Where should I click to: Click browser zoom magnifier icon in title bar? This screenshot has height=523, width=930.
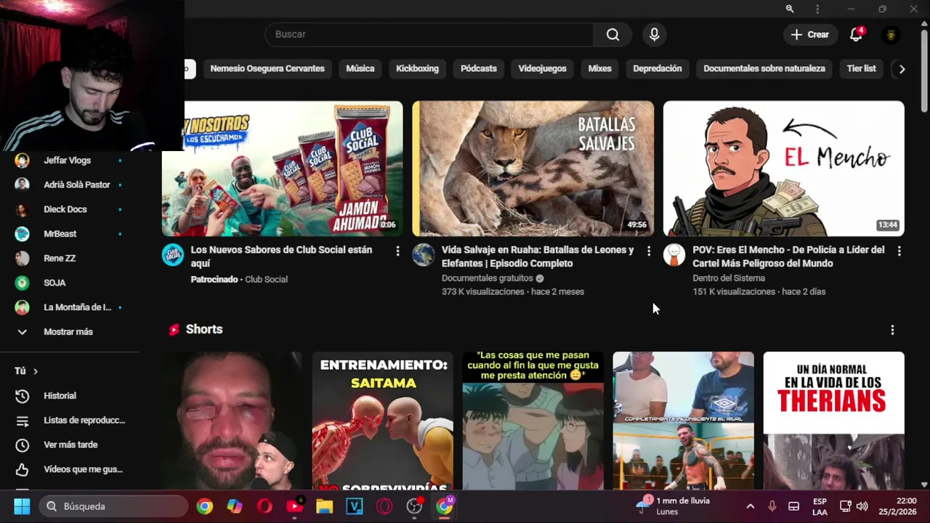pyautogui.click(x=790, y=9)
